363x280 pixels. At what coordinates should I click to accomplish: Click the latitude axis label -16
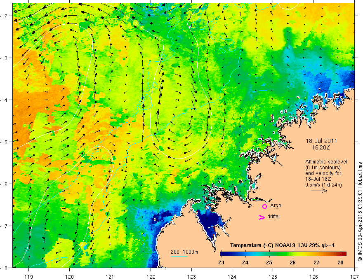(x=5, y=184)
